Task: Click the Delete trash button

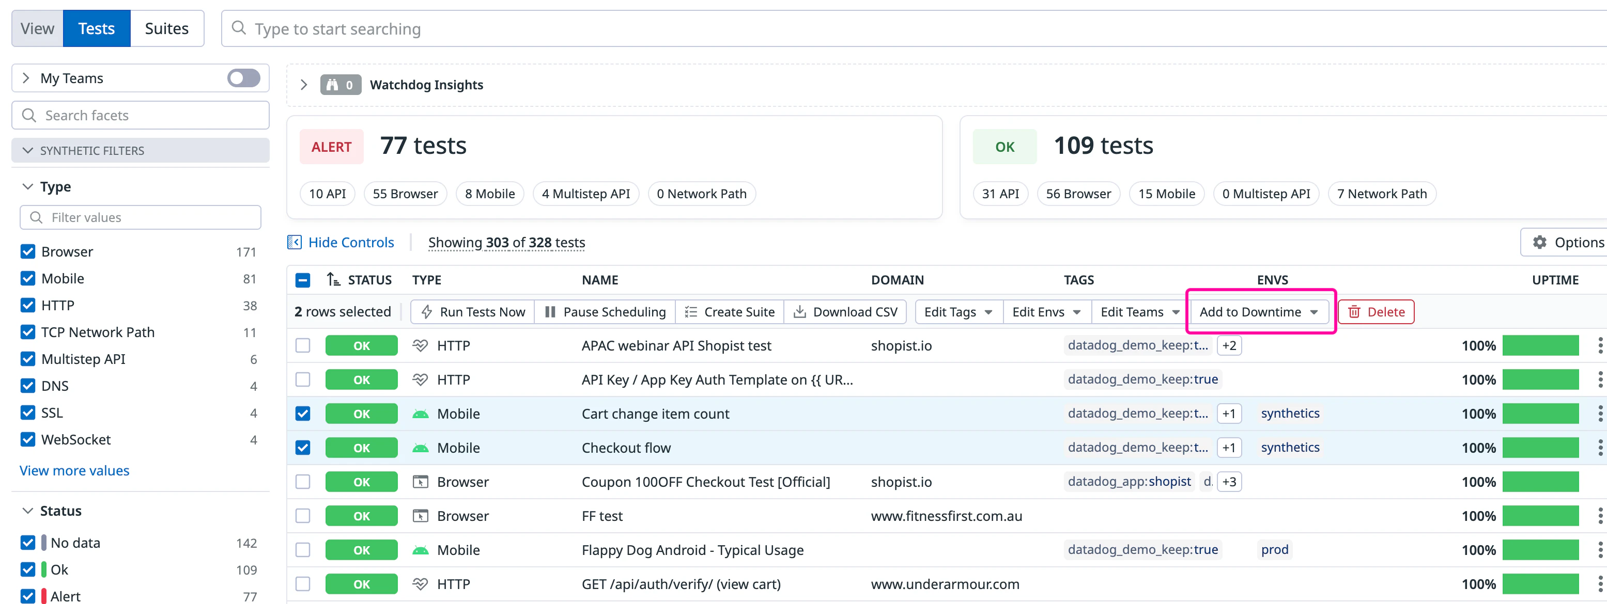Action: click(x=1376, y=312)
